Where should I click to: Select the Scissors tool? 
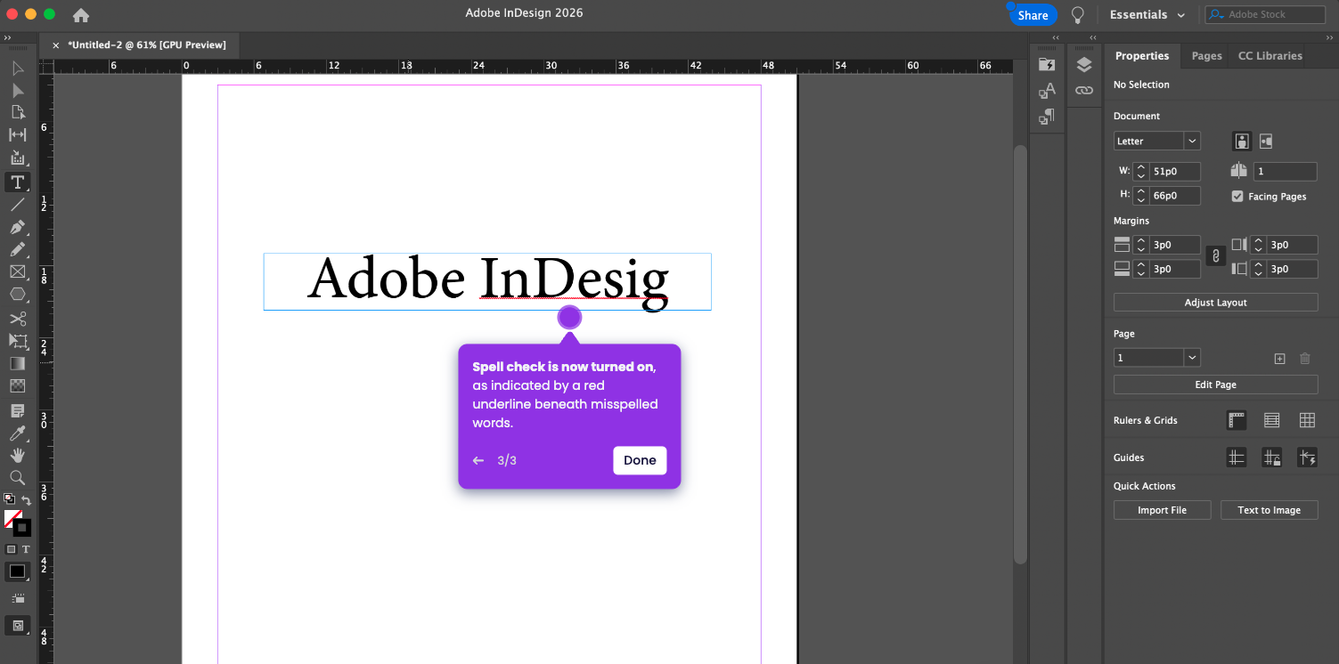pos(17,318)
